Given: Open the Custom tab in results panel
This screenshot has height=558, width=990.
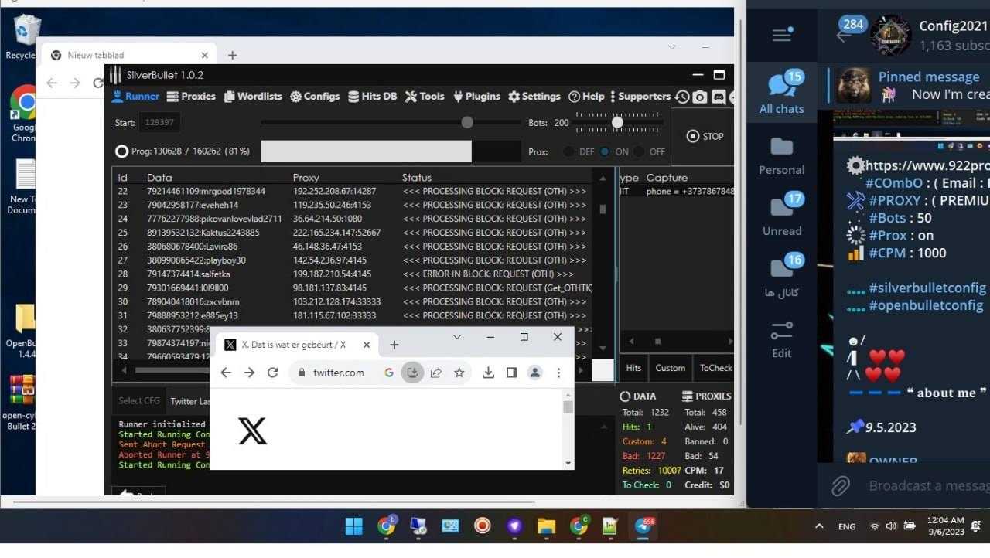Looking at the screenshot, I should pyautogui.click(x=670, y=368).
